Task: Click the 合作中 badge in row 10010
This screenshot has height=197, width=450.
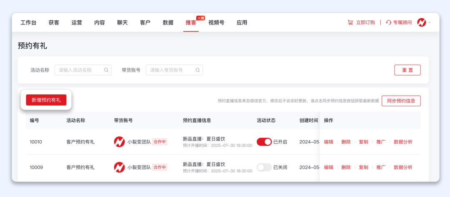Action: (x=160, y=142)
